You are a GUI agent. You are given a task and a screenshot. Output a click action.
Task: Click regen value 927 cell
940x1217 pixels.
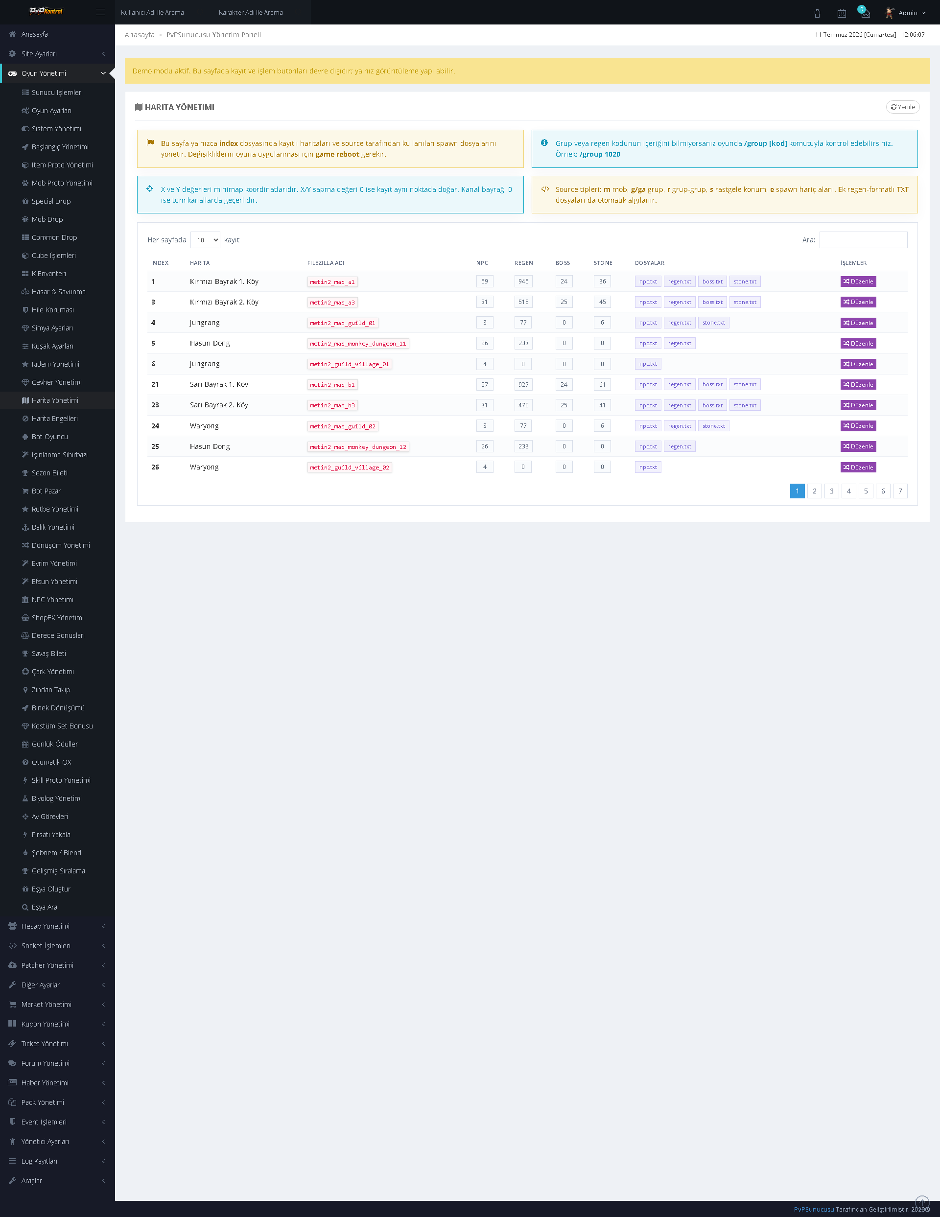coord(523,385)
